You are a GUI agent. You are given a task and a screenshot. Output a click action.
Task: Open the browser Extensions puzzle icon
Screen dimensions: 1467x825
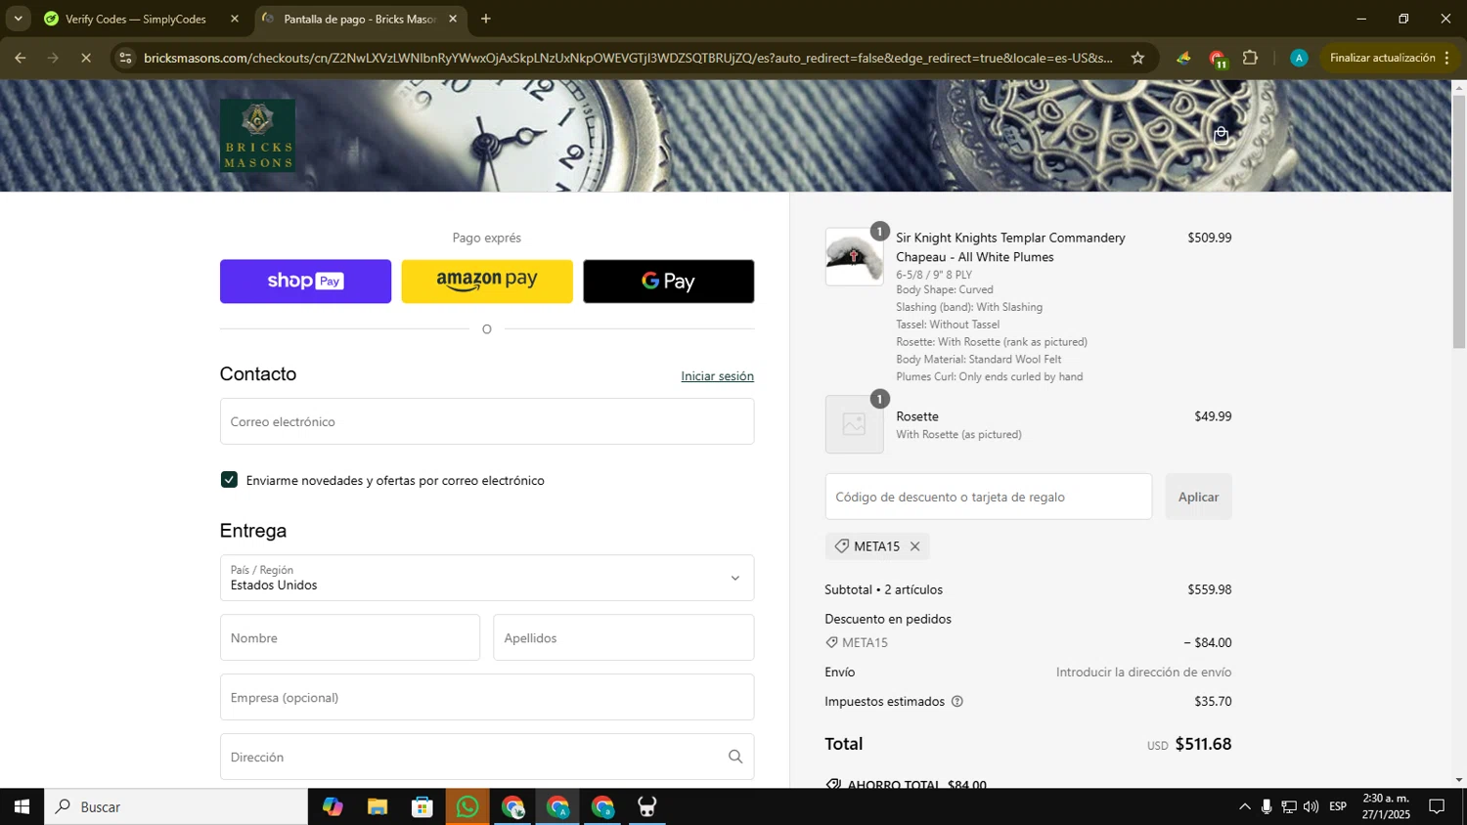(x=1250, y=58)
